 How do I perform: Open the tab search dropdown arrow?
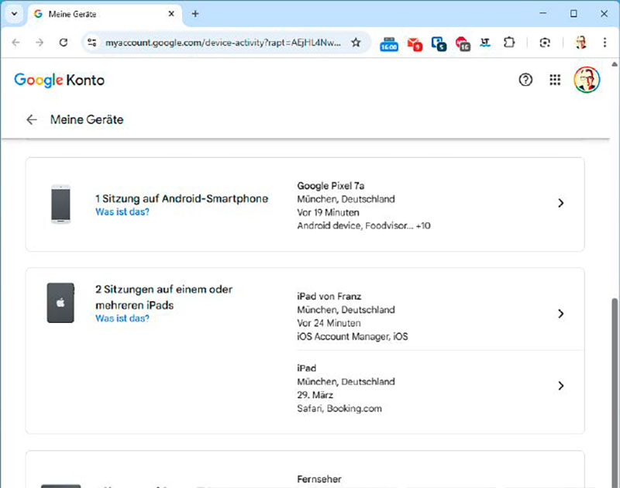tap(14, 14)
